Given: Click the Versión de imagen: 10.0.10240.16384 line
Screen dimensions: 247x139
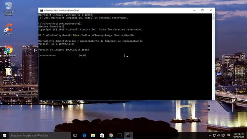Looking at the screenshot, I should 64,50.
